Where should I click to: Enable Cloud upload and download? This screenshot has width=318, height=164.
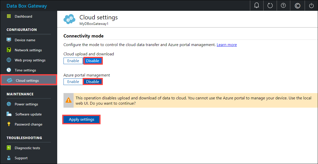(x=73, y=61)
